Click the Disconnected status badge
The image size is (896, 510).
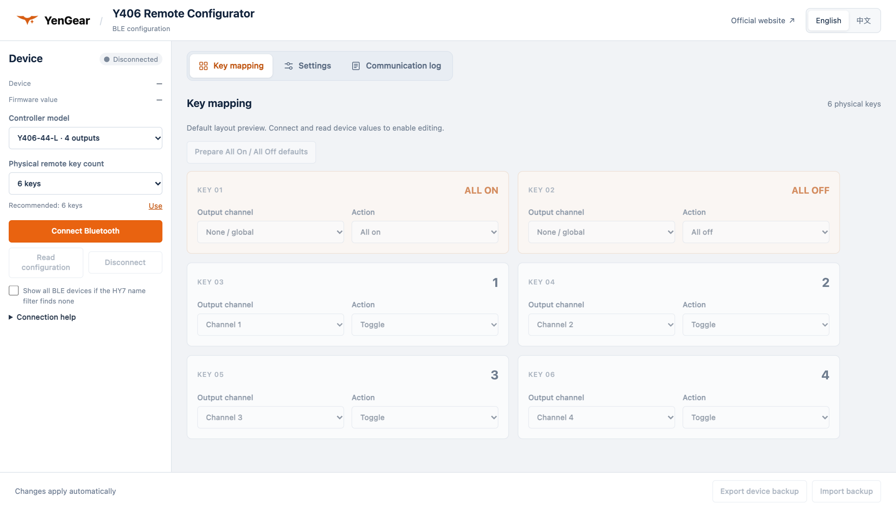[131, 59]
